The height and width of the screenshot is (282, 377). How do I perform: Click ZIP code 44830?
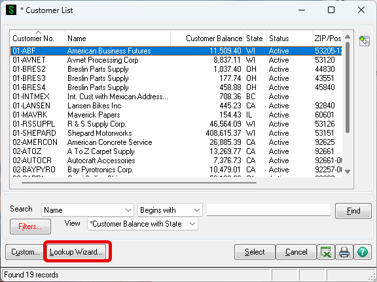point(325,69)
